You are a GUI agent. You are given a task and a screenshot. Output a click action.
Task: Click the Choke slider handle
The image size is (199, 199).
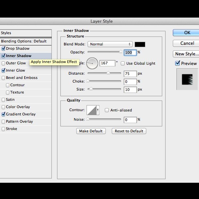88,81
